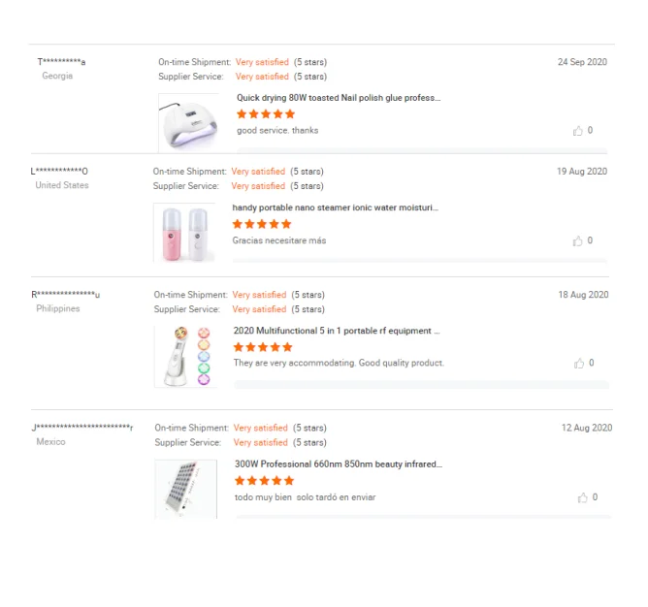This screenshot has height=607, width=648.
Task: Like the "good service. thanks" review
Action: coord(578,130)
